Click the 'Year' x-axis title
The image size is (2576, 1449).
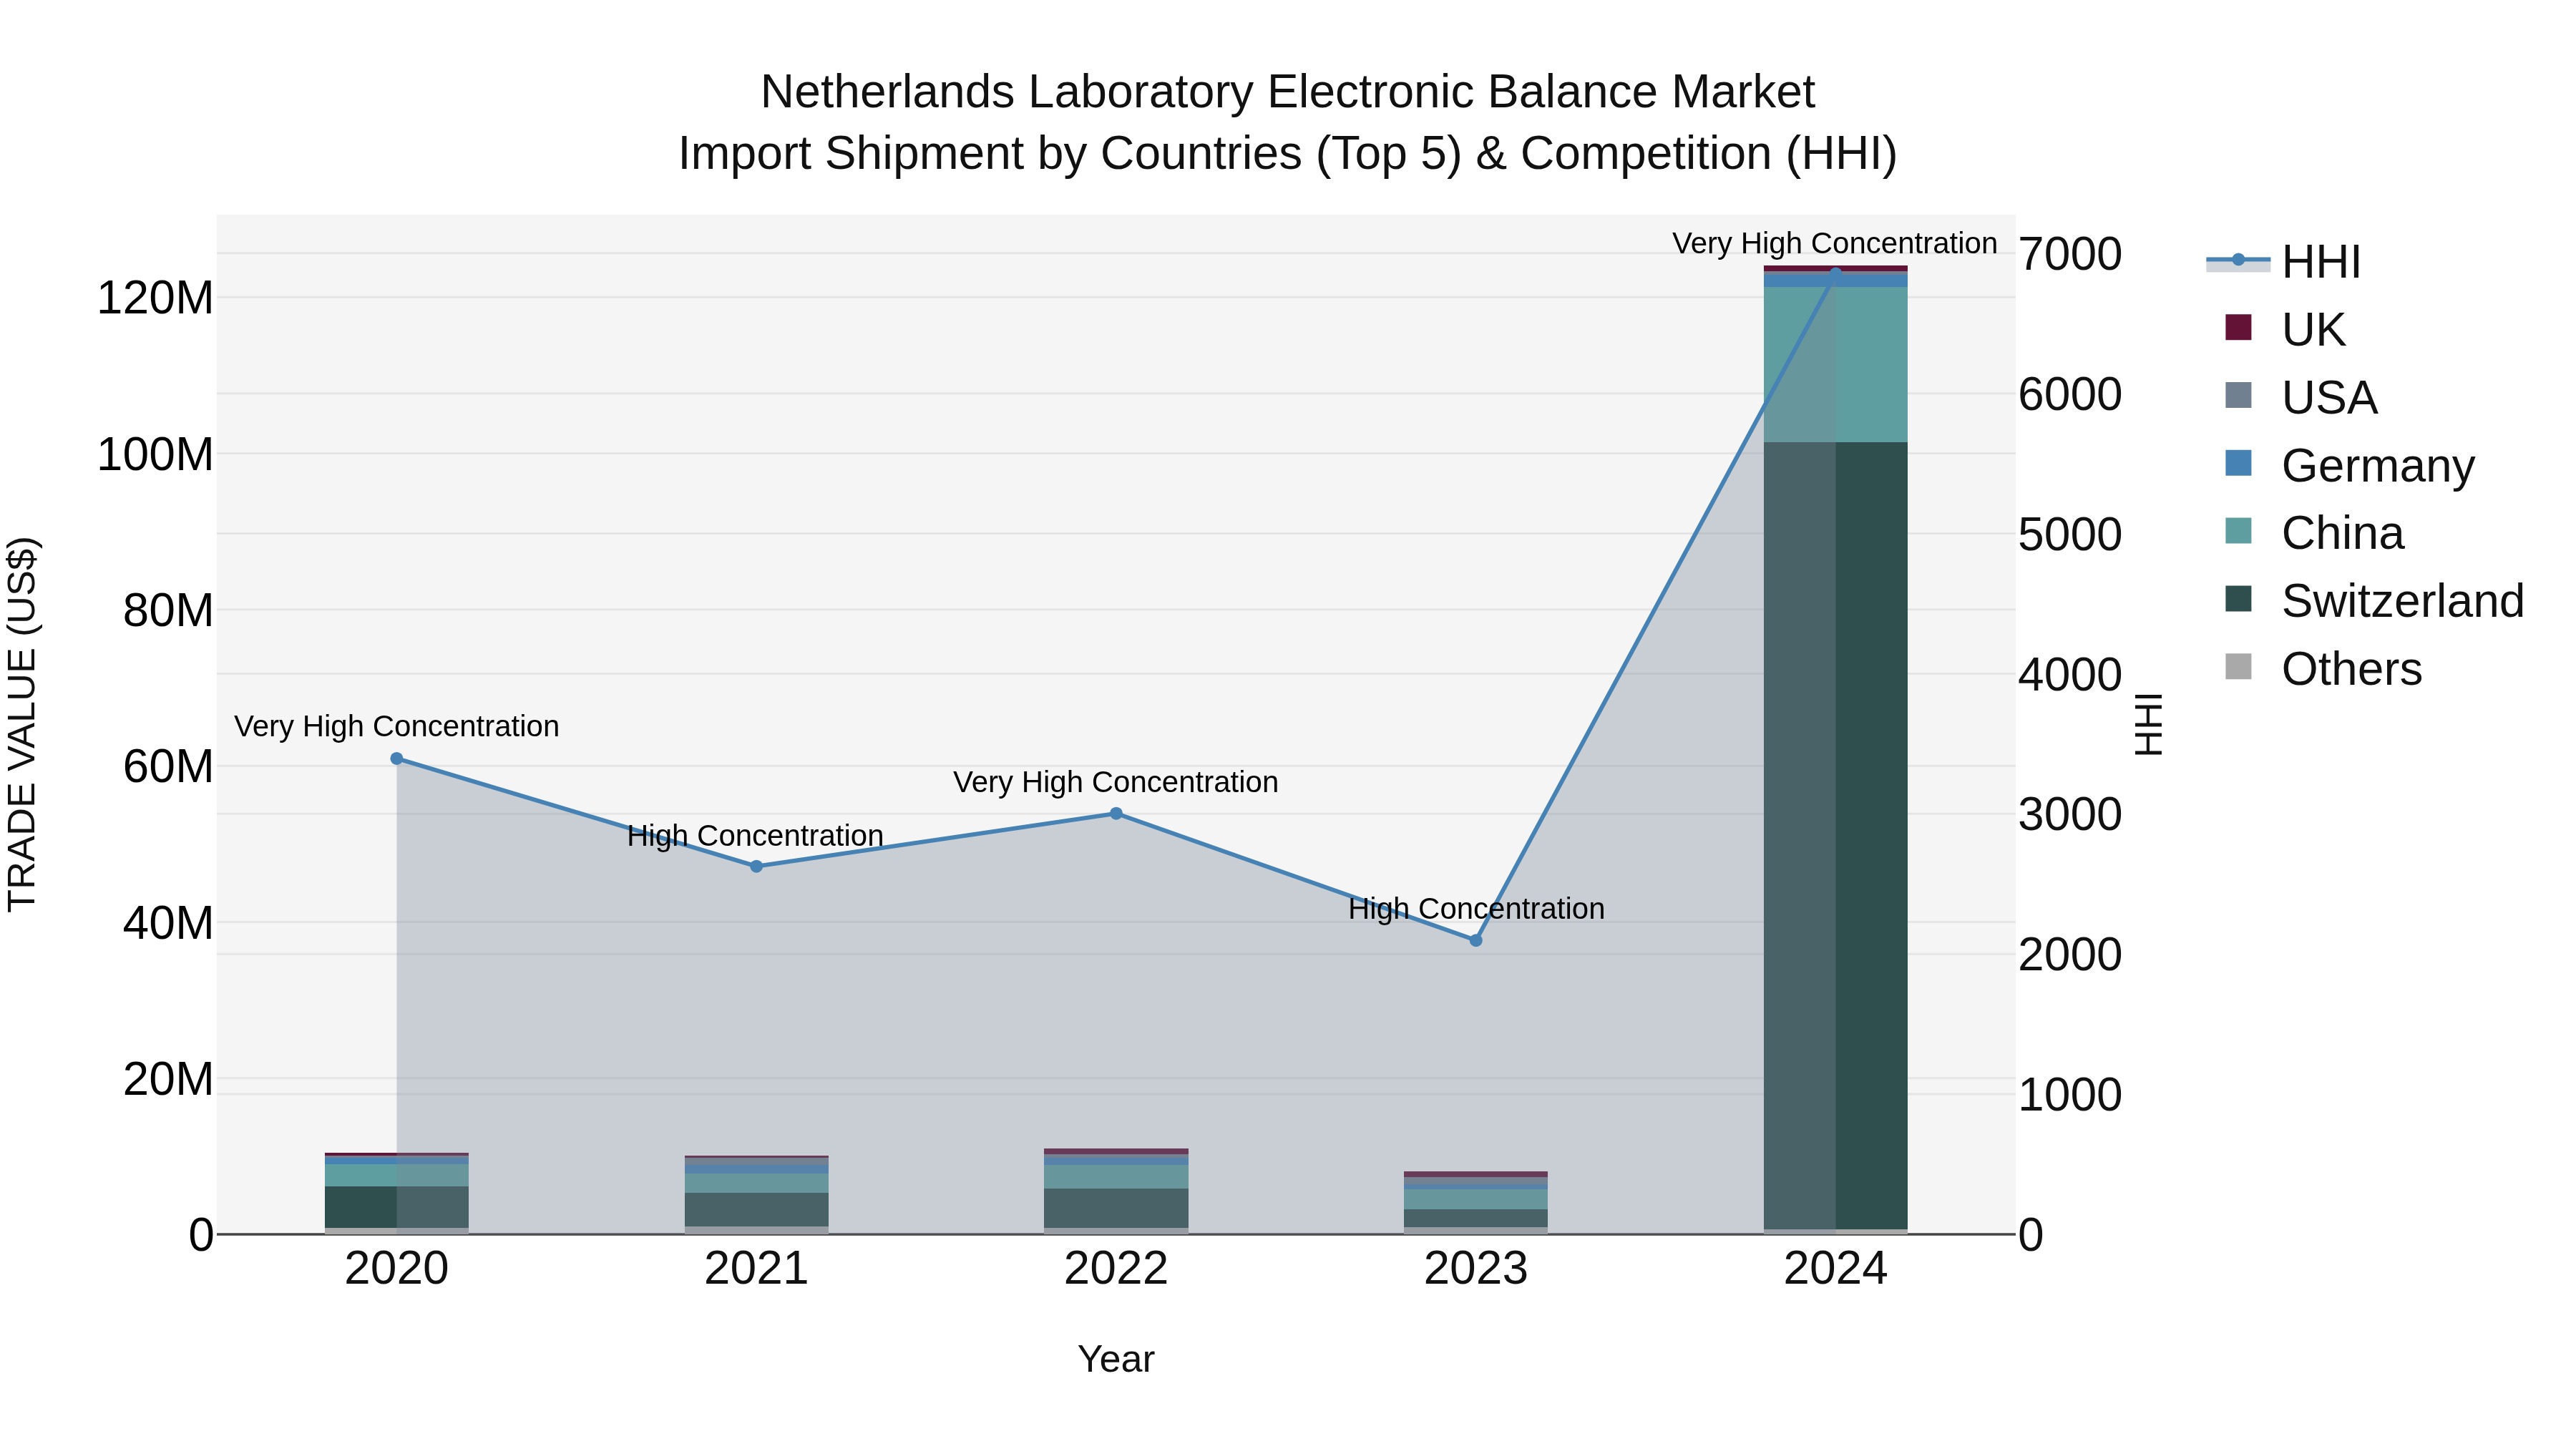(x=1116, y=1360)
